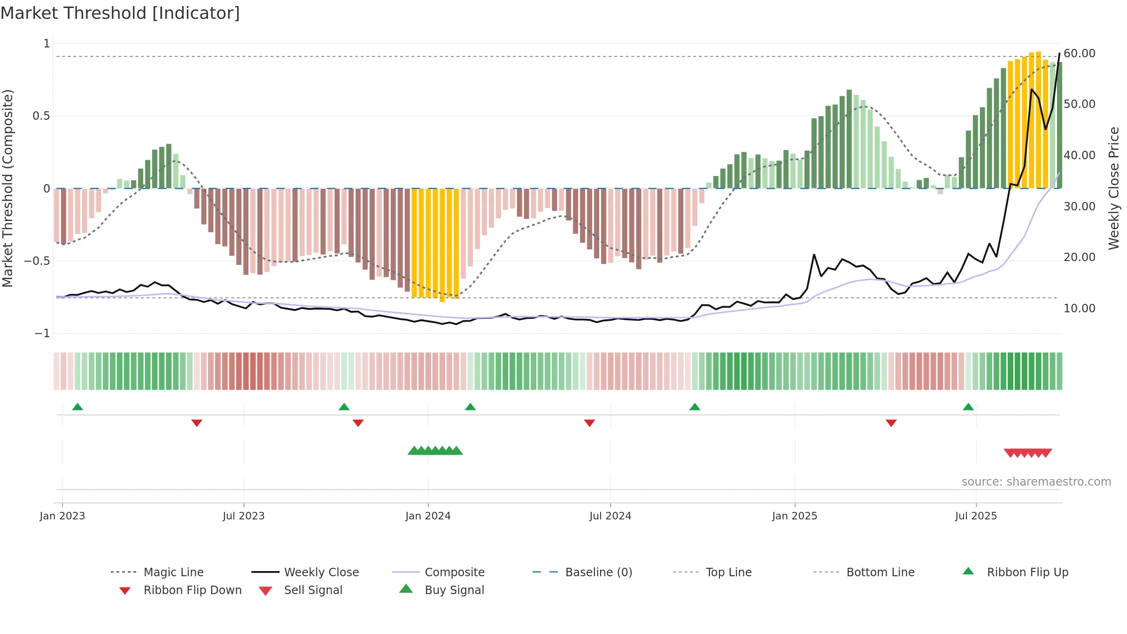Toggle the Weekly Close legend entry
1127x634 pixels.
[x=305, y=572]
